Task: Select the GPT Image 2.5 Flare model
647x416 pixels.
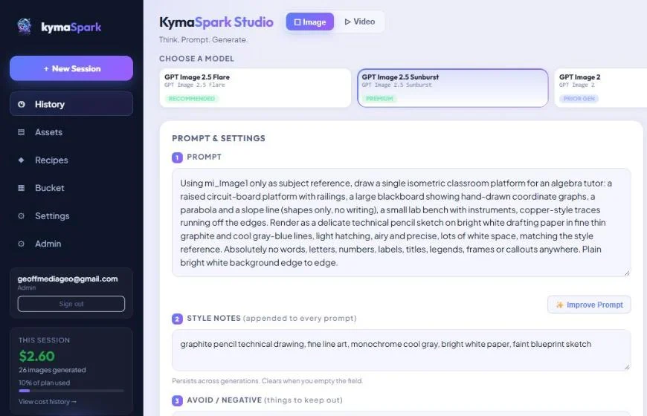Action: tap(255, 88)
